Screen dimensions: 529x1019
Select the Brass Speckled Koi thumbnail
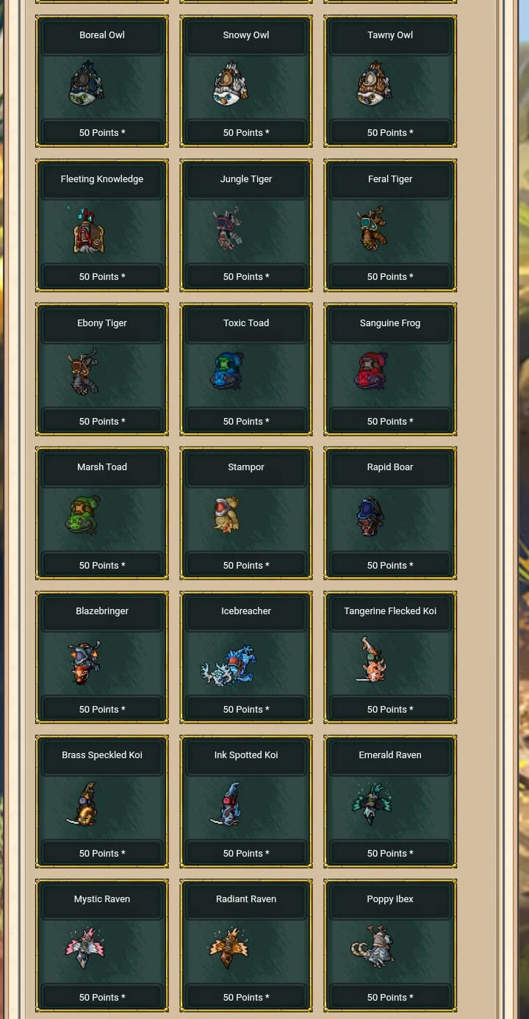[83, 804]
